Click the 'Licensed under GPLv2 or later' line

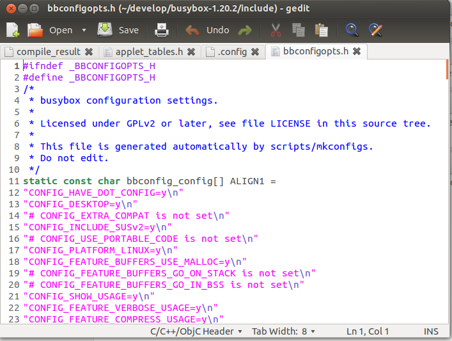point(230,123)
